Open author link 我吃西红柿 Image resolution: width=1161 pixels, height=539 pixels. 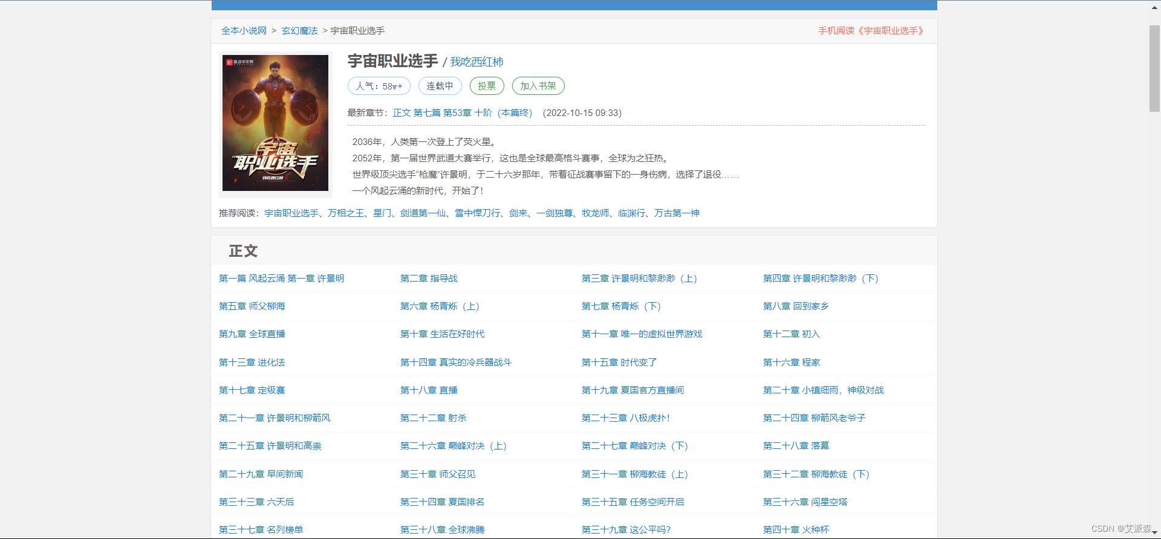(x=476, y=62)
